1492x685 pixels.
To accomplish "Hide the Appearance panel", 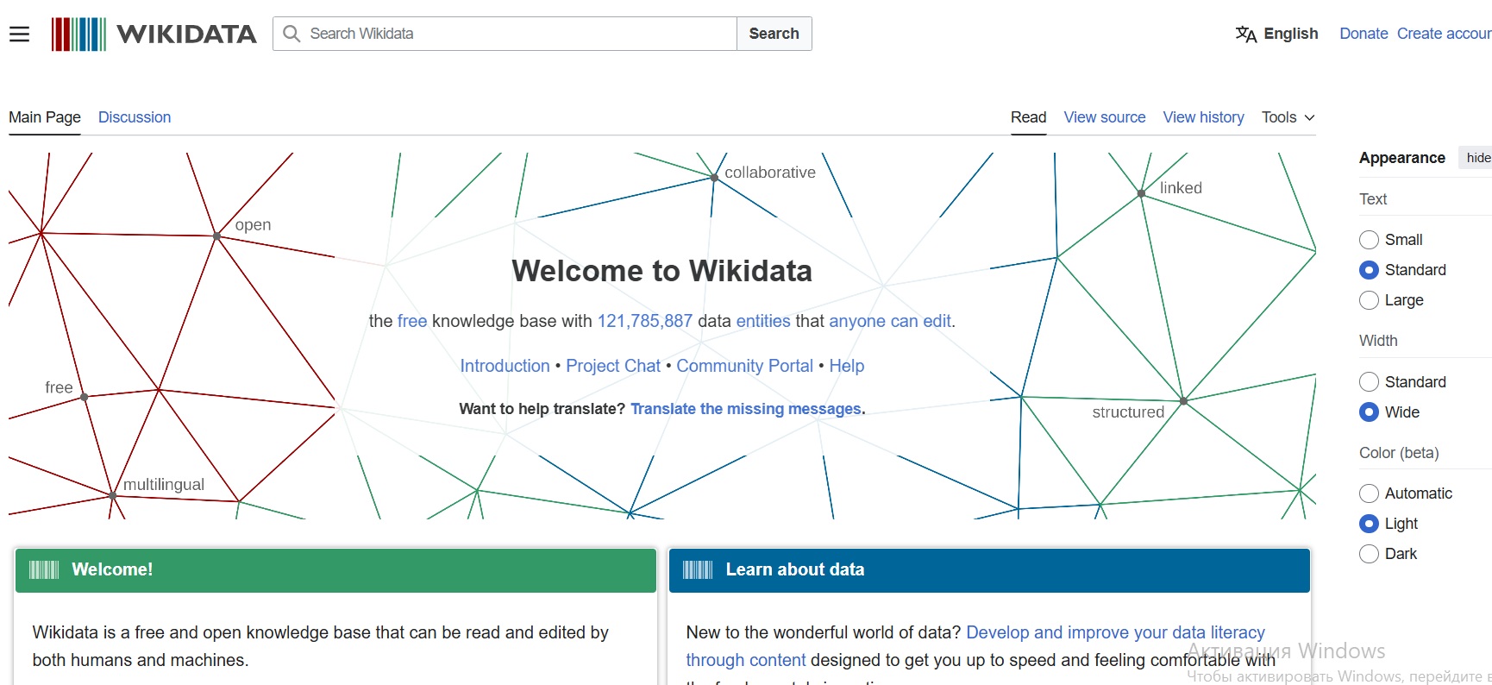I will coord(1477,158).
